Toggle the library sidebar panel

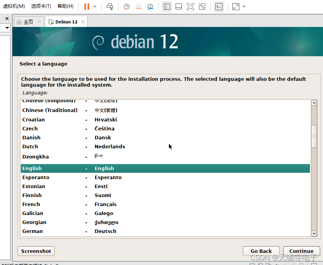tap(167, 7)
